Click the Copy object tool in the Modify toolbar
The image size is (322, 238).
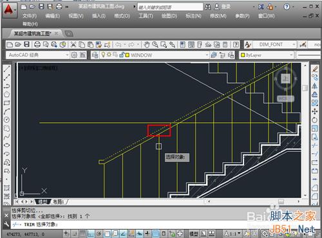[315, 77]
